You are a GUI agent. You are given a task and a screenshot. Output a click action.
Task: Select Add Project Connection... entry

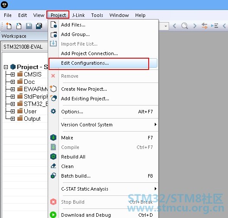point(103,53)
